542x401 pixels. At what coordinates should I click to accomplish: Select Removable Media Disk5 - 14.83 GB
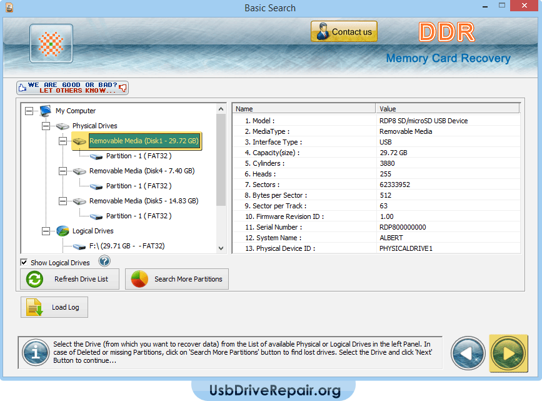[x=144, y=201]
